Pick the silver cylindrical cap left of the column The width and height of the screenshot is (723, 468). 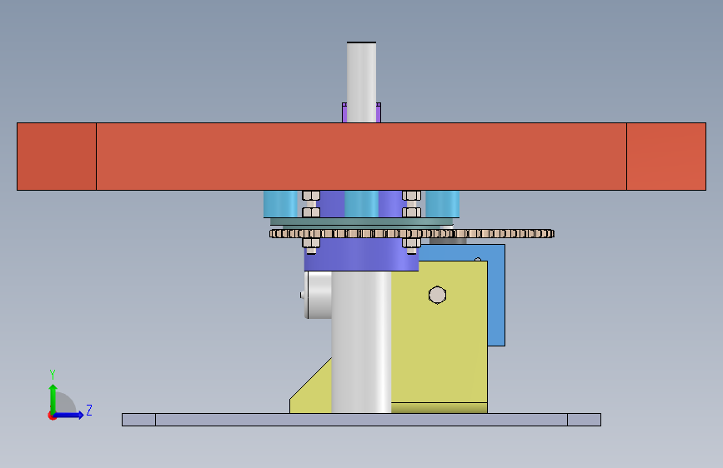coord(319,295)
